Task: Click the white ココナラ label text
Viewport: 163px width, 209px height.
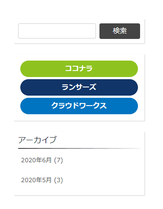Action: coord(79,68)
